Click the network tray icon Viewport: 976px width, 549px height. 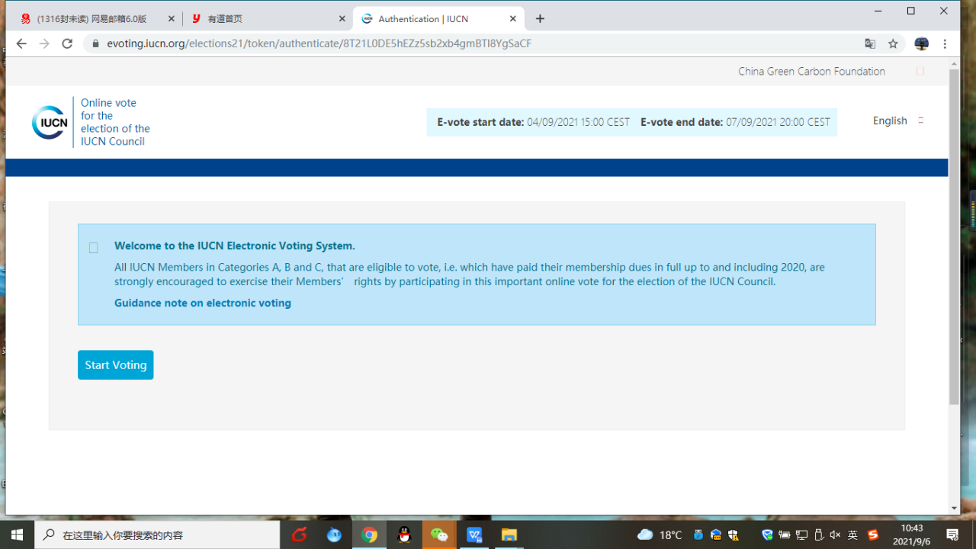pos(801,535)
